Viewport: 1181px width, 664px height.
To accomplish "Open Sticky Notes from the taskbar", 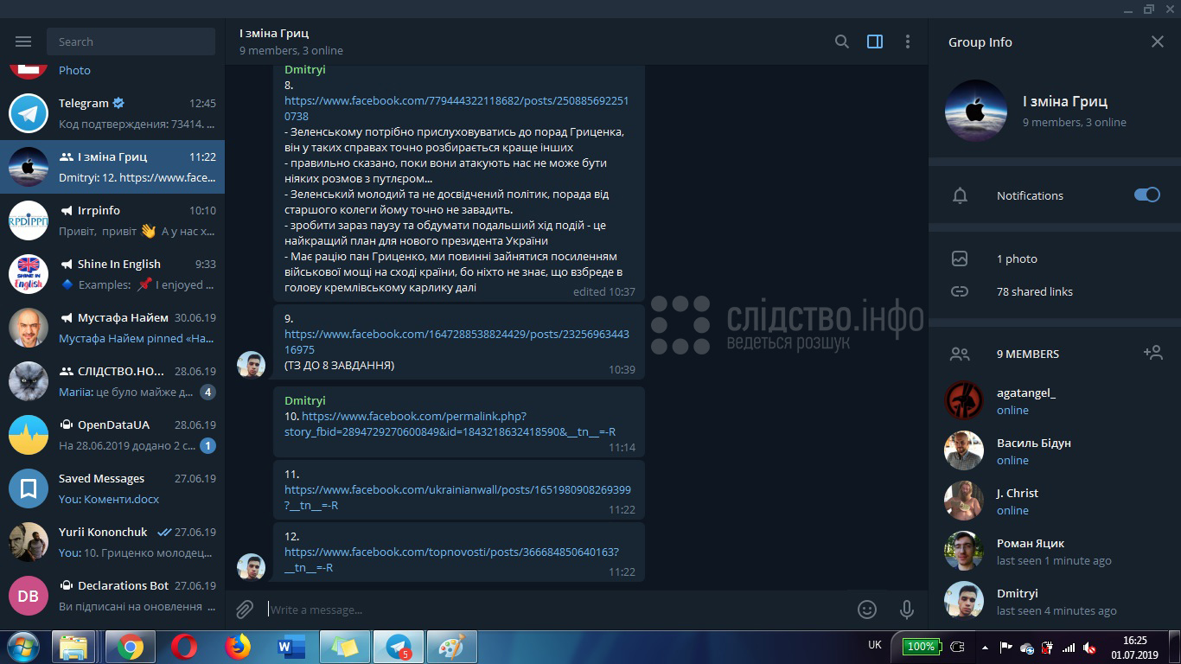I will click(344, 647).
